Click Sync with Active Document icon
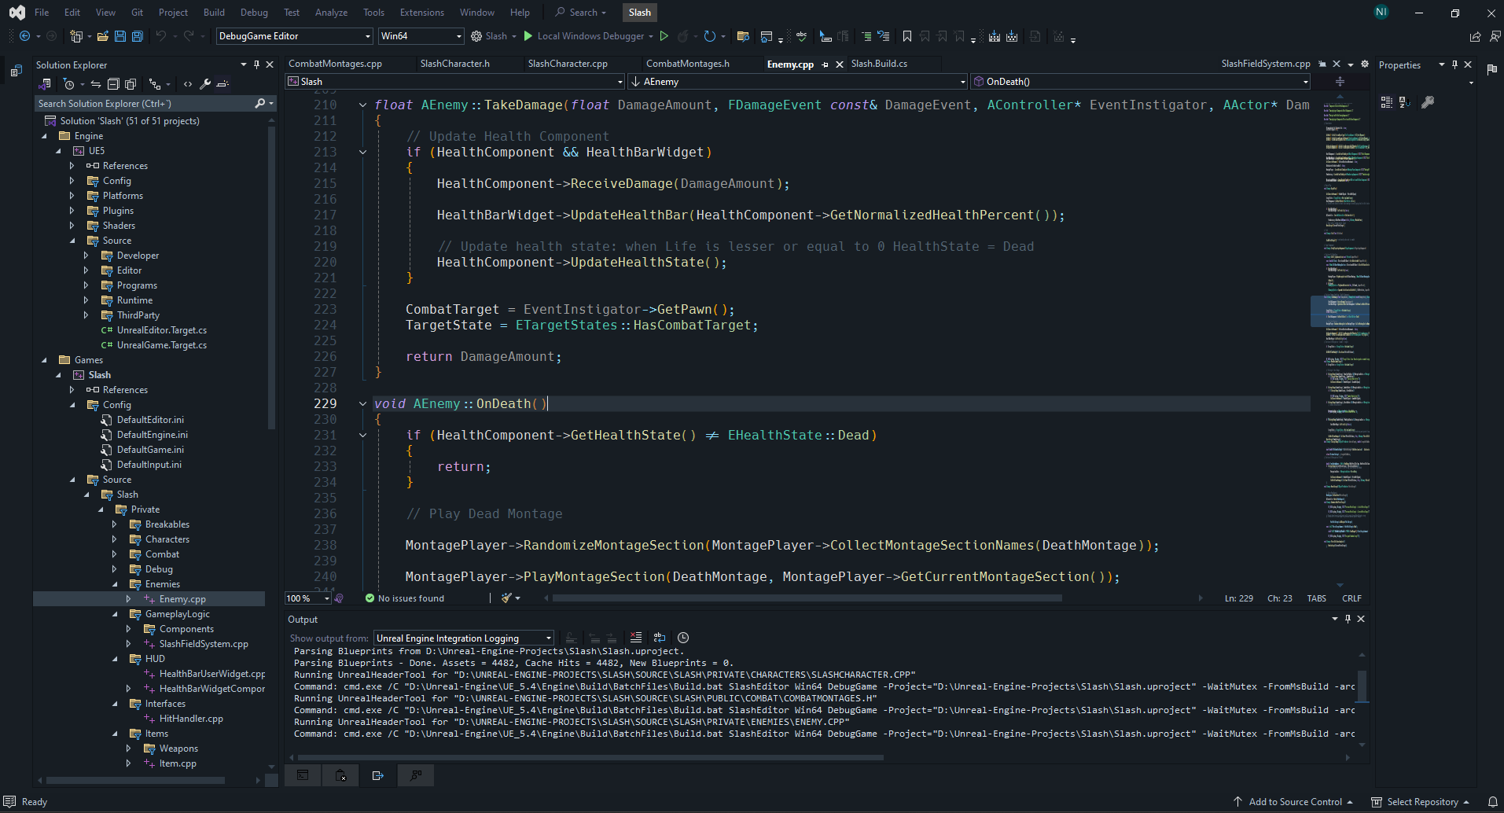 click(x=96, y=84)
